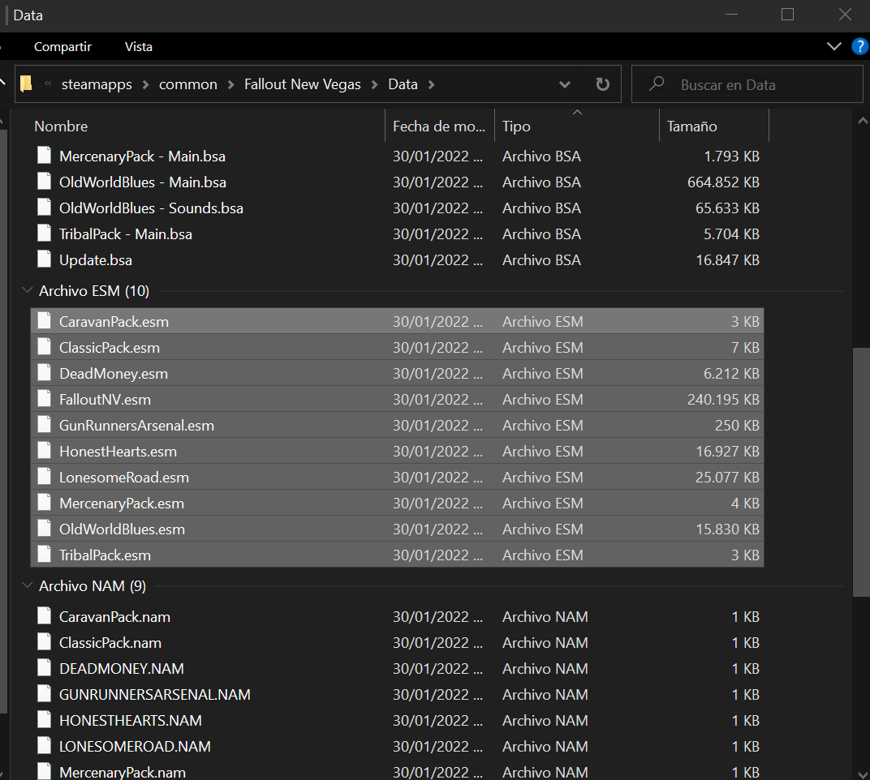The image size is (870, 780).
Task: Click the search magnifier icon
Action: coord(657,84)
